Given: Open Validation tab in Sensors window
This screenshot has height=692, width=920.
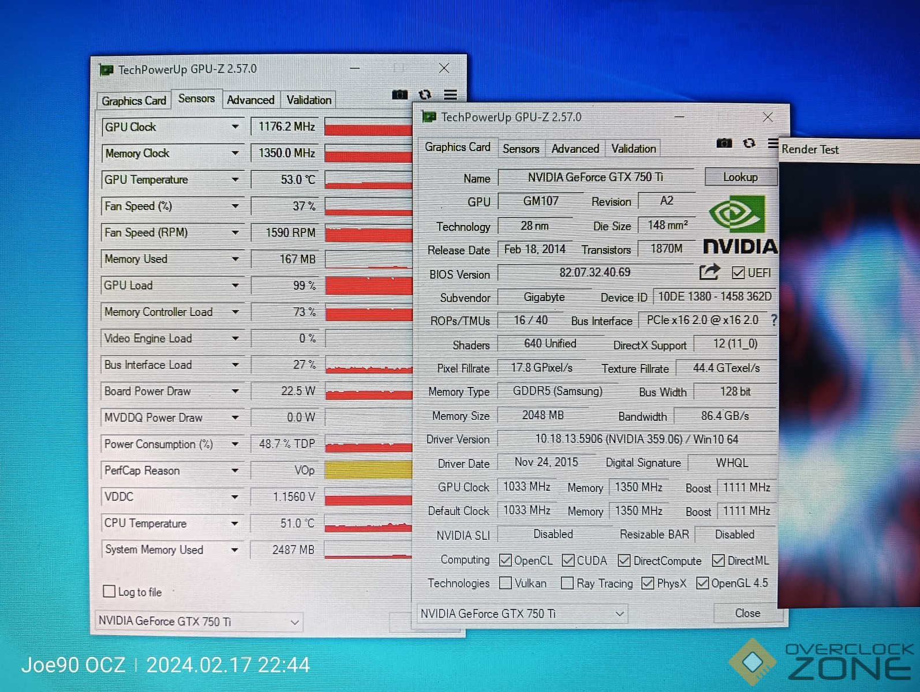Looking at the screenshot, I should click(x=309, y=100).
